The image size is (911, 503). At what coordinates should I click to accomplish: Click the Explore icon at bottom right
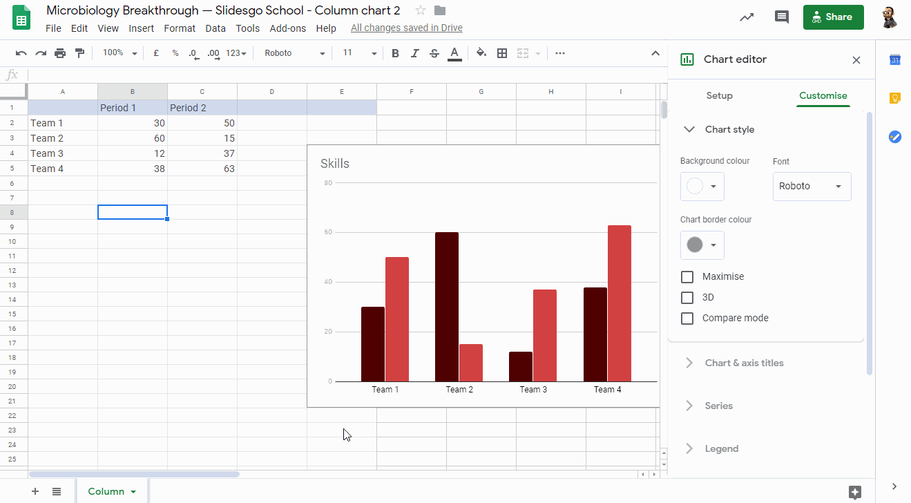tap(855, 492)
